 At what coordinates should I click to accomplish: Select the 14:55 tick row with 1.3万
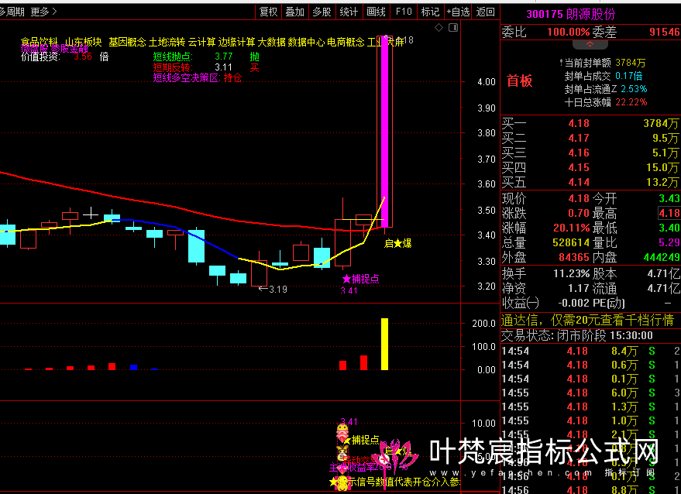590,407
